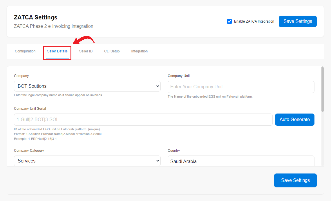Focus the Company Unit input field
Viewport: 331px width, 201px height.
tap(241, 87)
